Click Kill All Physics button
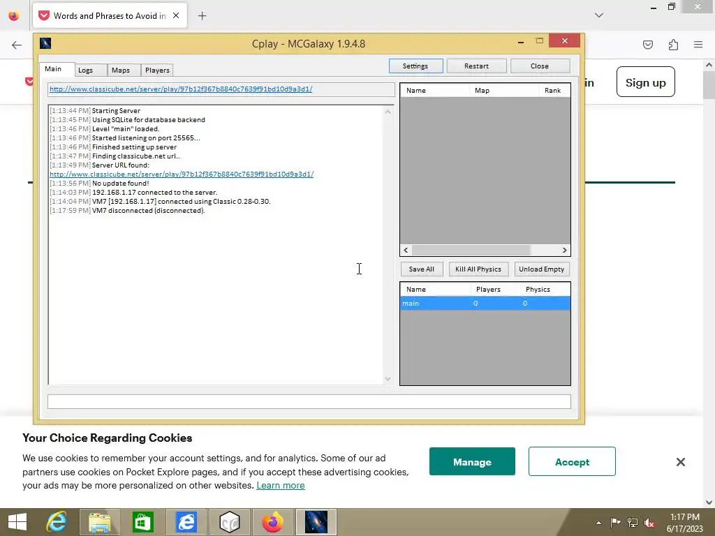 click(478, 269)
